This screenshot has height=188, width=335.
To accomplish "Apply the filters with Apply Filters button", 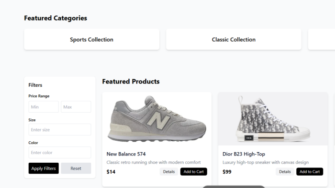I will [x=44, y=168].
